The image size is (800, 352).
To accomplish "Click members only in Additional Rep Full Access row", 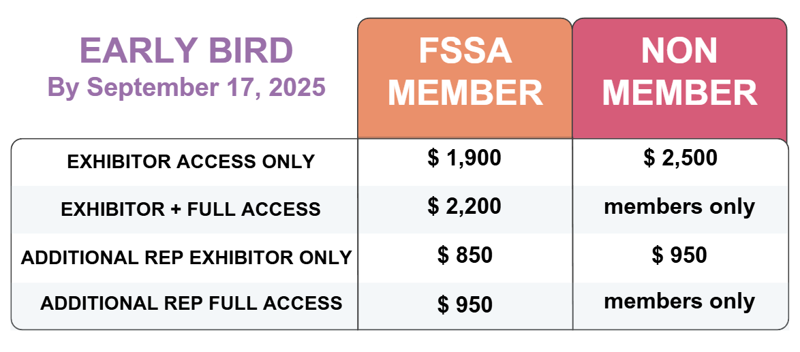I will [x=679, y=301].
